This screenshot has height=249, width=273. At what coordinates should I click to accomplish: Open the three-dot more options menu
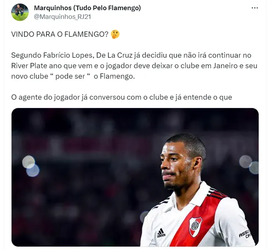[x=254, y=8]
